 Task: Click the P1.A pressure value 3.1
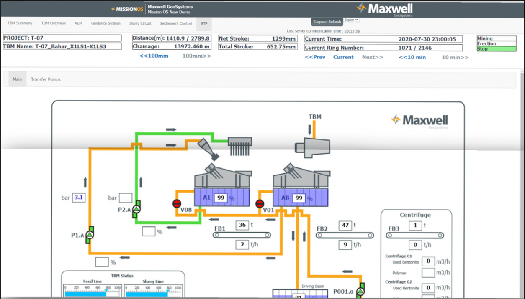(79, 197)
